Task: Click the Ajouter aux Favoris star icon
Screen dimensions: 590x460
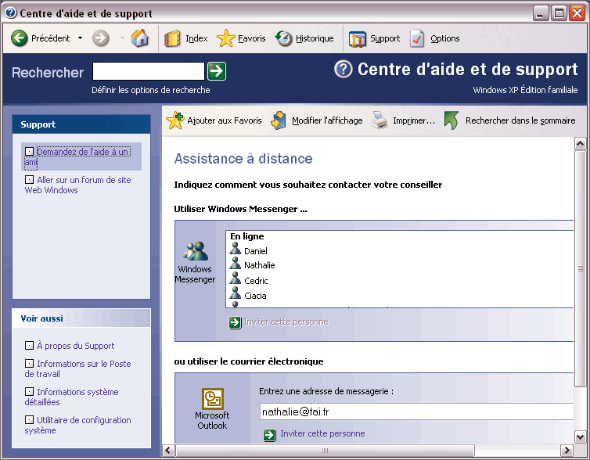Action: click(175, 120)
